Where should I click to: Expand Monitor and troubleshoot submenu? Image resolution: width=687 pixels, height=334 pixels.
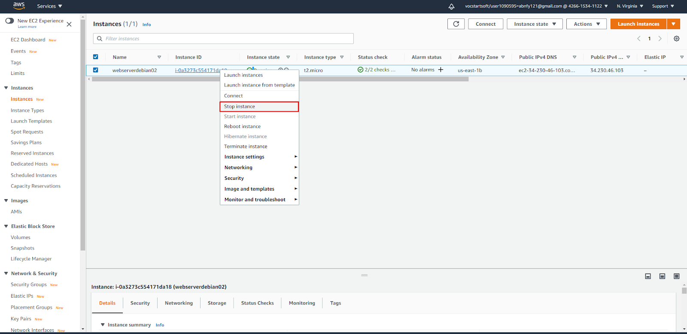(259, 200)
